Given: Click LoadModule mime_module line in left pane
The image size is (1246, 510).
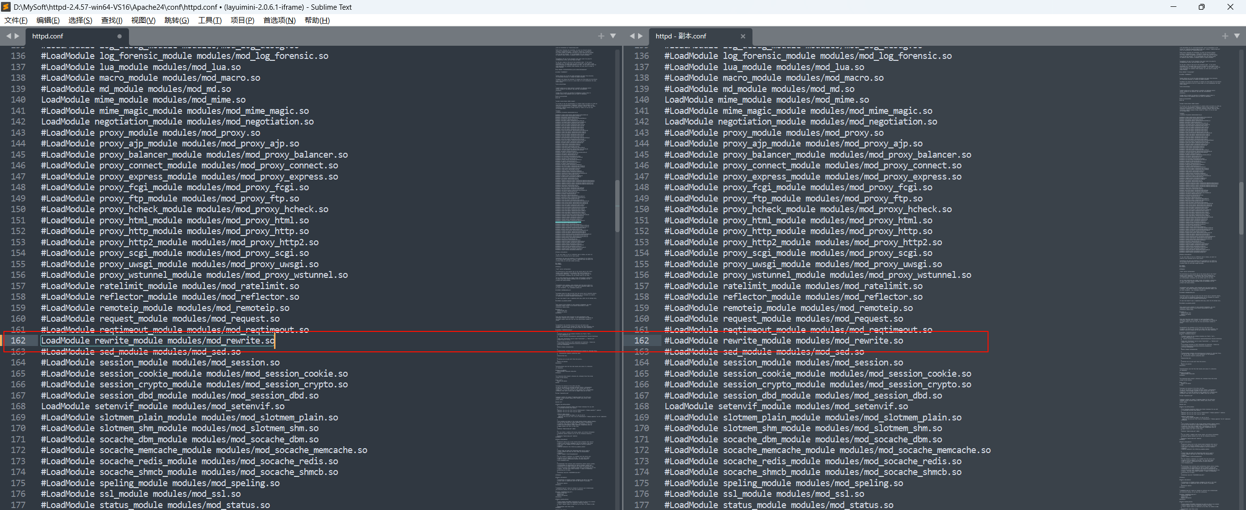Looking at the screenshot, I should (x=143, y=100).
